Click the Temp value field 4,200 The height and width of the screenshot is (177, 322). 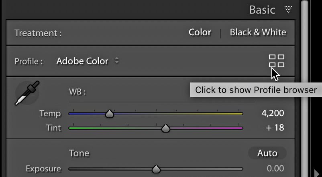click(273, 113)
